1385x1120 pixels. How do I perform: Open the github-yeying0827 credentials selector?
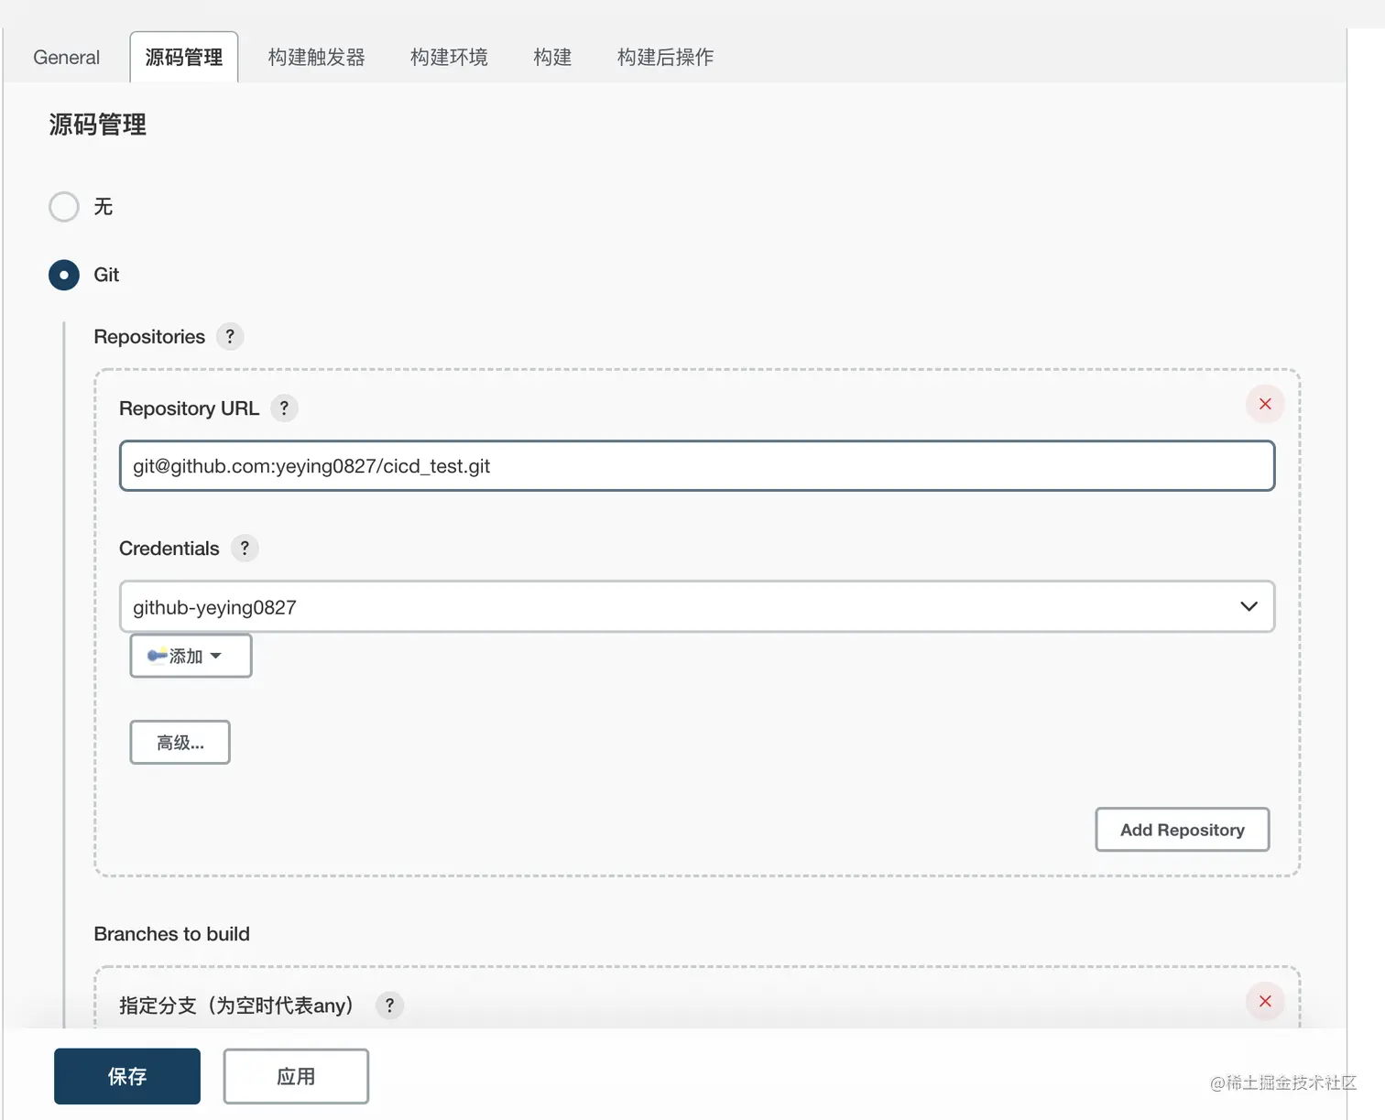tap(696, 606)
